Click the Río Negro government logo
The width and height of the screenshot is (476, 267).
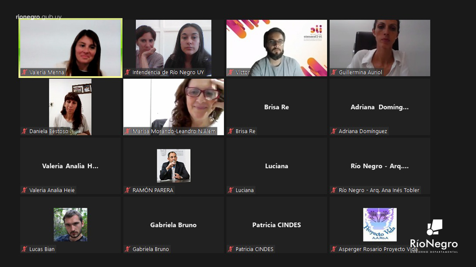click(434, 236)
